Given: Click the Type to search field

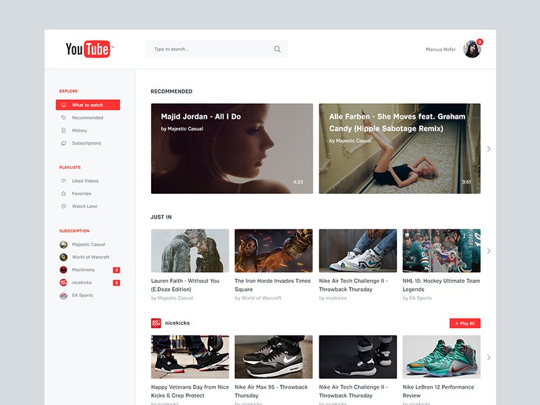Looking at the screenshot, I should (x=217, y=49).
